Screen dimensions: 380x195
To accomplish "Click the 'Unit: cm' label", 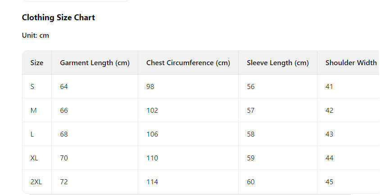I will point(36,35).
